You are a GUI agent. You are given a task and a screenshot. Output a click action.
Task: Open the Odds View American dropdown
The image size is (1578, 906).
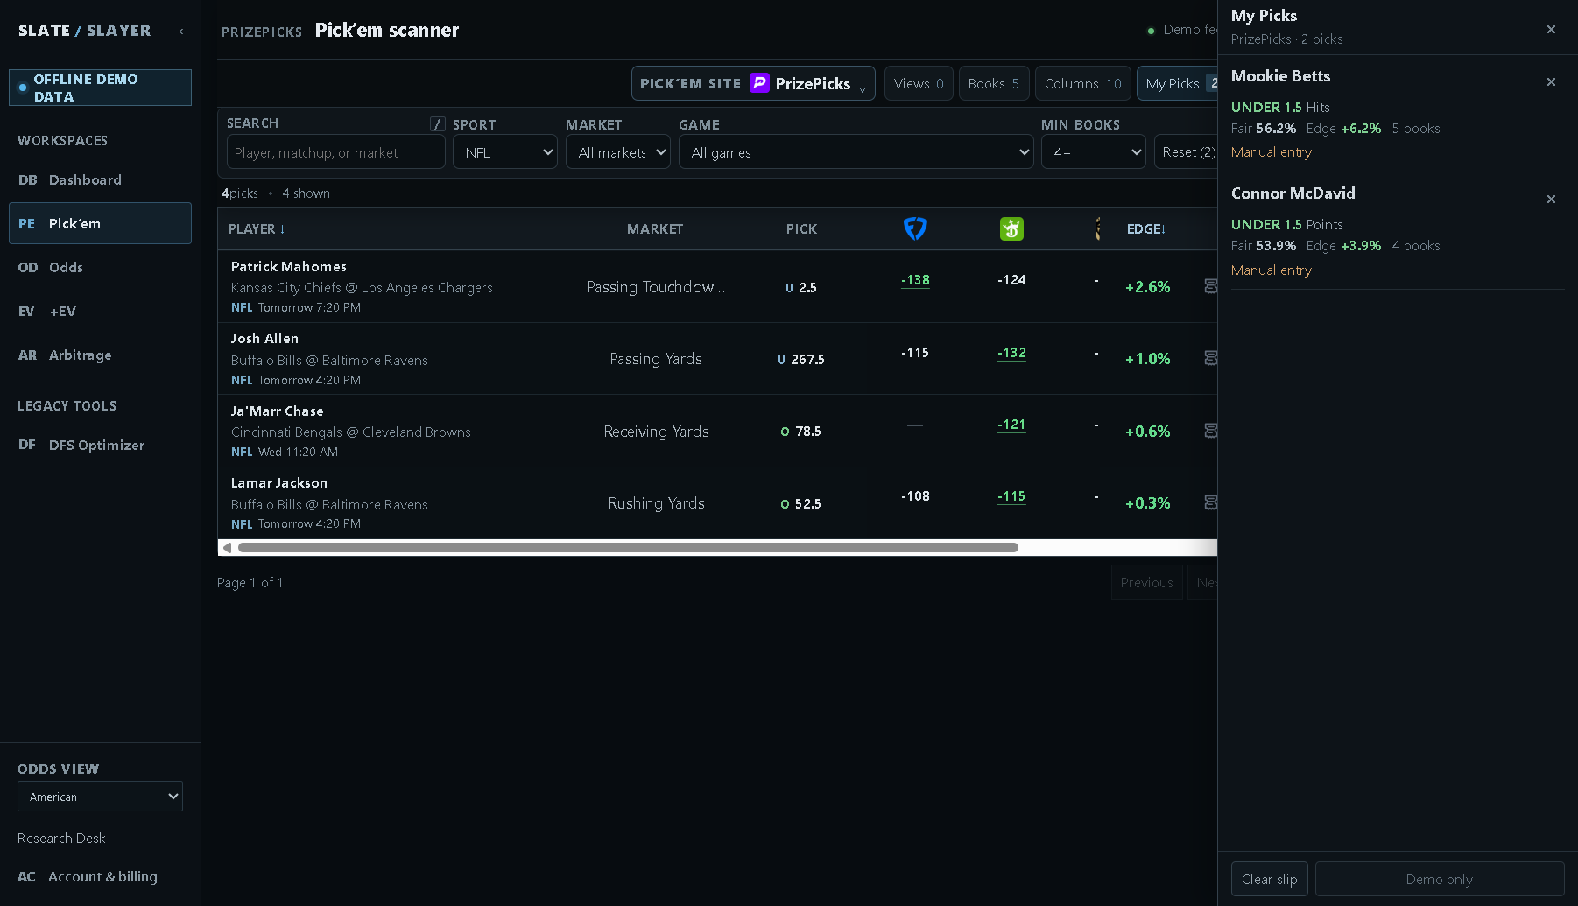(x=100, y=797)
